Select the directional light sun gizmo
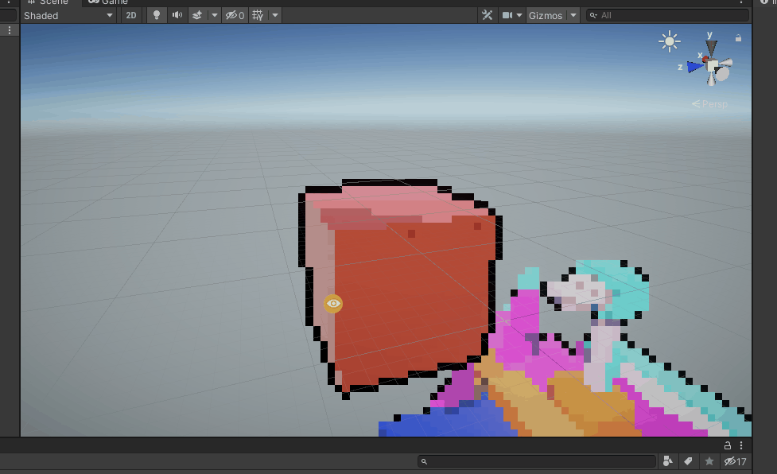Image resolution: width=777 pixels, height=474 pixels. pos(670,41)
